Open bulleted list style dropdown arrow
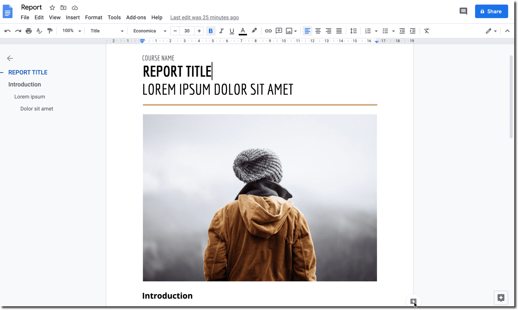Screen dimensions: 518x310 pos(393,31)
